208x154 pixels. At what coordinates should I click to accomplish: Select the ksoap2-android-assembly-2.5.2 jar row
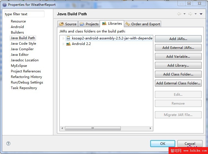coord(109,39)
